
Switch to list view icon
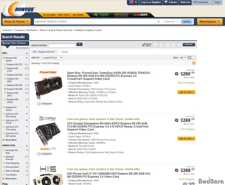pyautogui.click(x=189, y=57)
